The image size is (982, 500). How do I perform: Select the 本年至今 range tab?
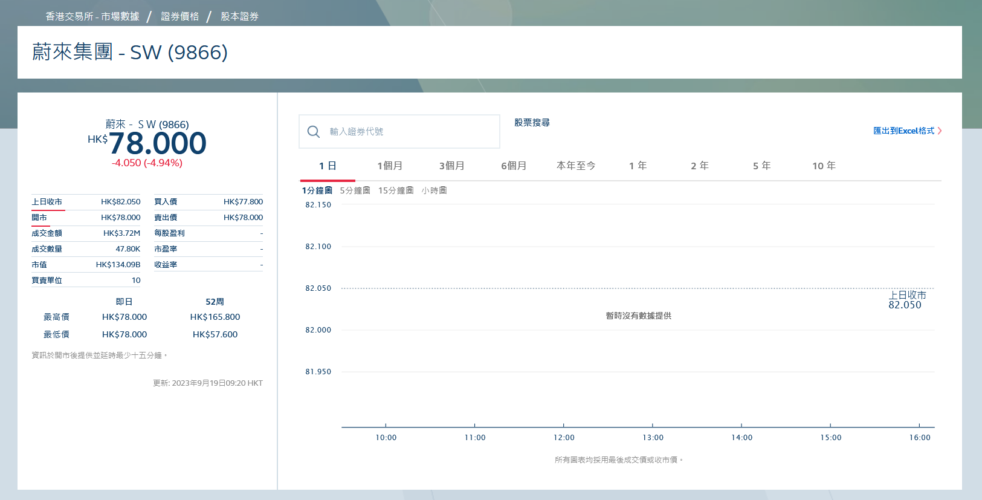coord(576,166)
